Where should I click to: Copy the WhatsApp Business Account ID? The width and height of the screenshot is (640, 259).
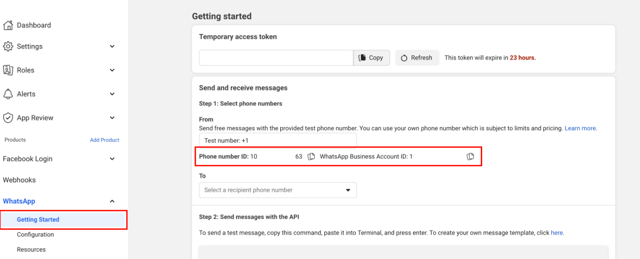click(x=470, y=157)
